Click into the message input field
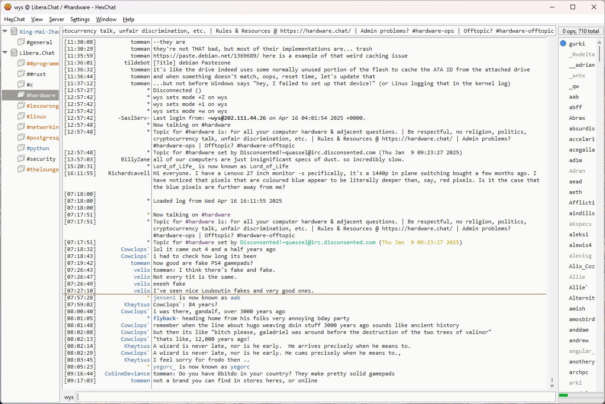This screenshot has width=605, height=404. point(316,397)
